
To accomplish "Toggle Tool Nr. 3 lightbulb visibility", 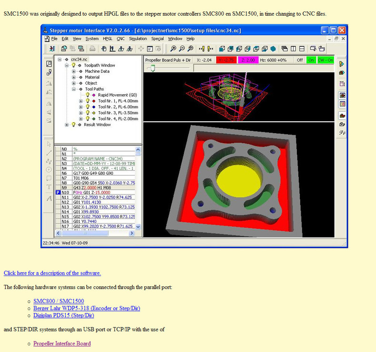I will coord(88,113).
